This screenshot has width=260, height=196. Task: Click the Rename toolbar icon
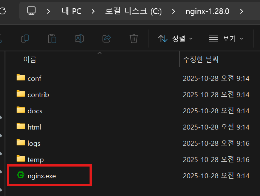[x=79, y=39]
